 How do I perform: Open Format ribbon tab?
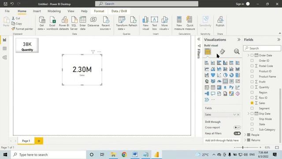(99, 11)
